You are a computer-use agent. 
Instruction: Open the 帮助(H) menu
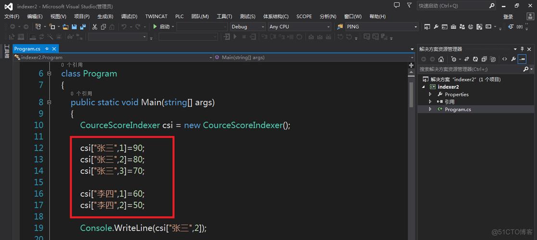377,16
